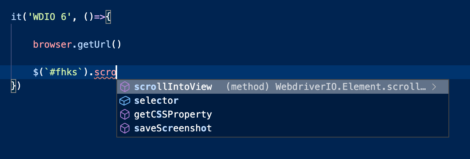Click the method icon next to getCSSProperty
Viewport: 470px width, 159px height.
click(x=124, y=114)
